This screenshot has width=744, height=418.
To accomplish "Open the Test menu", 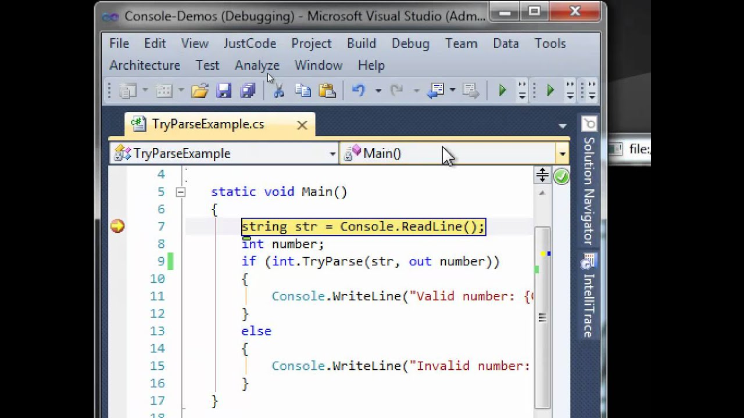I will 208,66.
